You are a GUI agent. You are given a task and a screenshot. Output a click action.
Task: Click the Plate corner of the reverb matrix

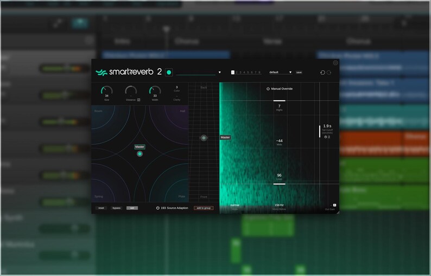point(182,196)
